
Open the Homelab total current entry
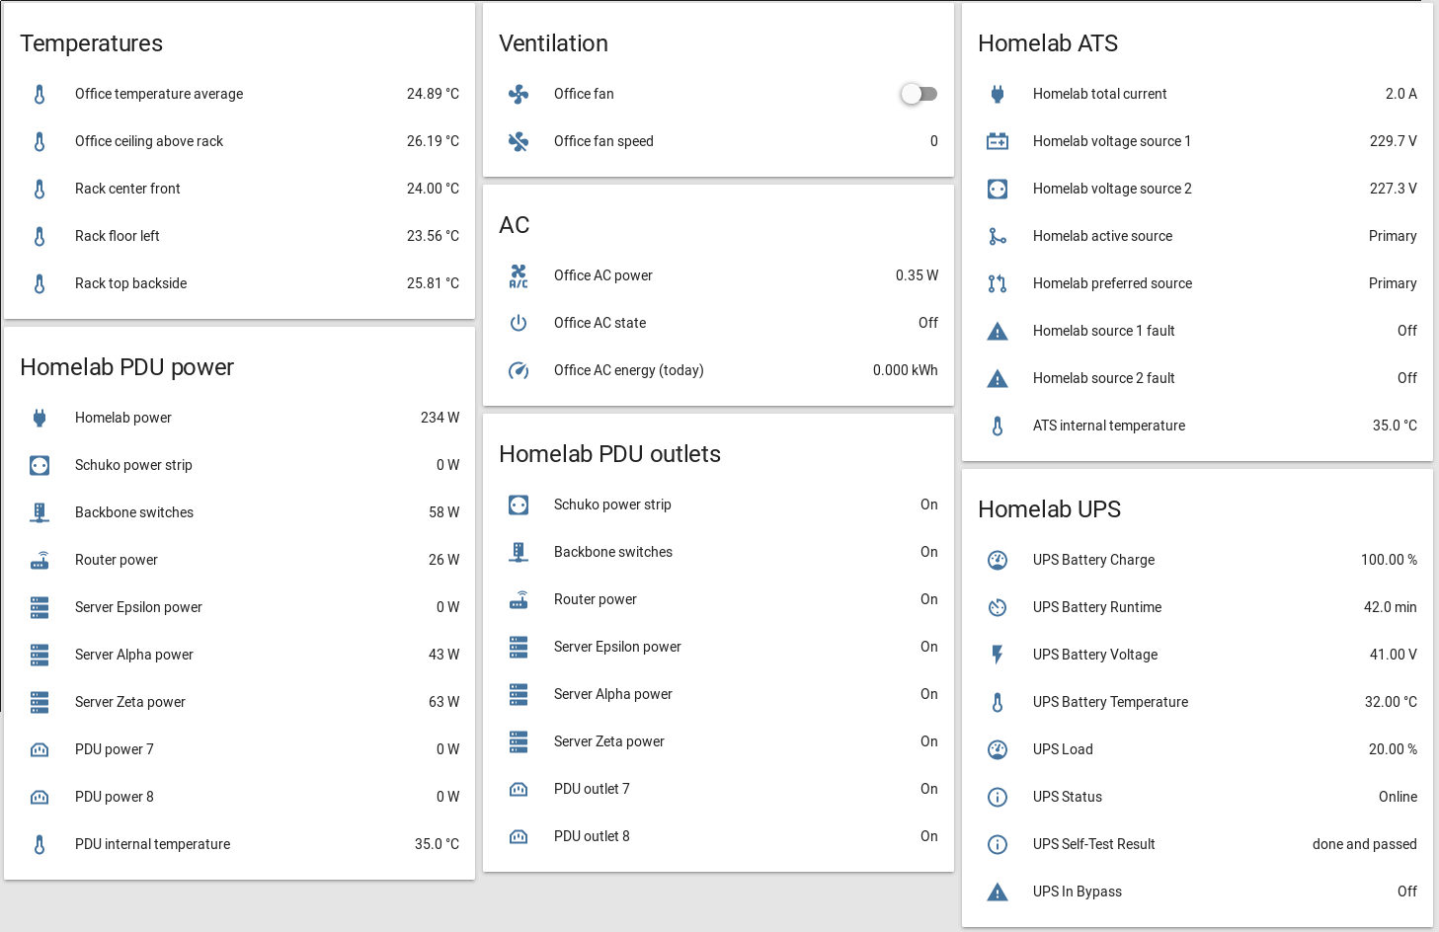pos(1099,94)
